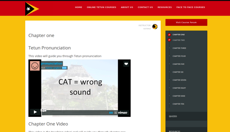Image resolution: width=230 pixels, height=132 pixels.
Task: Select Chapter Two in sidebar
Action: coord(179,40)
